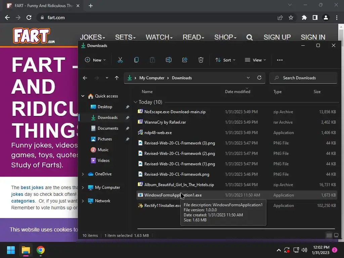Open volume control in system tray
Screen dimensions: 344x258
[x=304, y=250]
